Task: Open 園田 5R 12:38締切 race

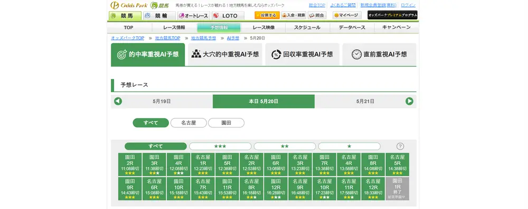Action: pyautogui.click(x=227, y=164)
